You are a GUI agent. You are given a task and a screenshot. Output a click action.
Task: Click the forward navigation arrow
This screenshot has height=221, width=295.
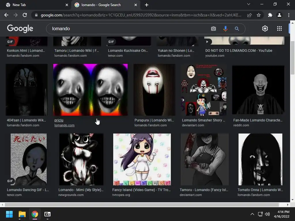pos(16,15)
